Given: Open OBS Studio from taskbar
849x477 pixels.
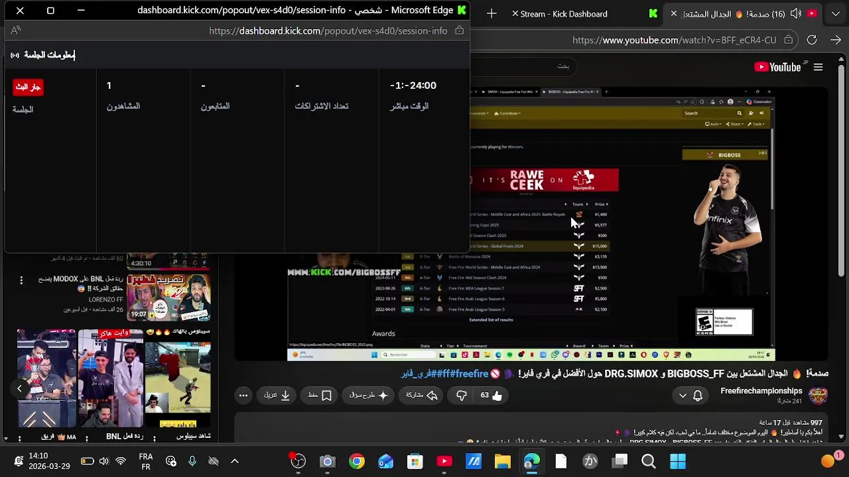Looking at the screenshot, I should [x=298, y=461].
